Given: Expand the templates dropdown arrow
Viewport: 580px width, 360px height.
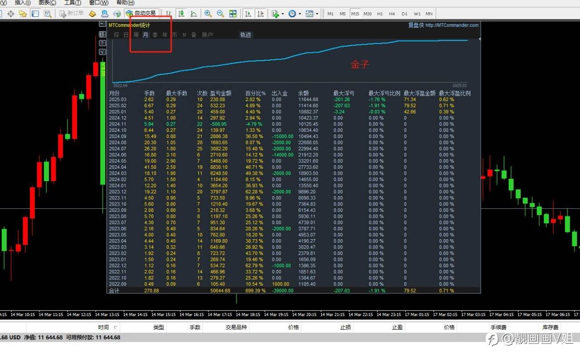Looking at the screenshot, I should click(317, 14).
